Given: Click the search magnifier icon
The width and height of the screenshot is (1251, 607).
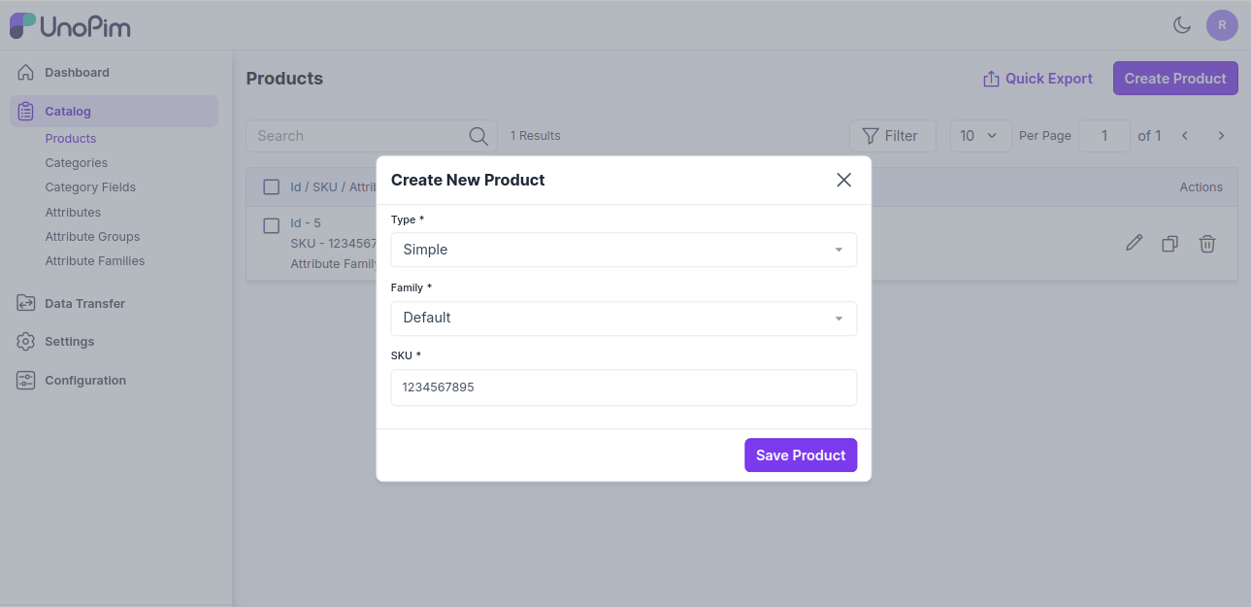Looking at the screenshot, I should coord(478,136).
